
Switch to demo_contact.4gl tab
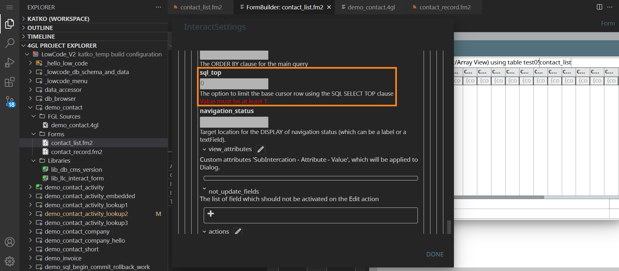point(371,7)
